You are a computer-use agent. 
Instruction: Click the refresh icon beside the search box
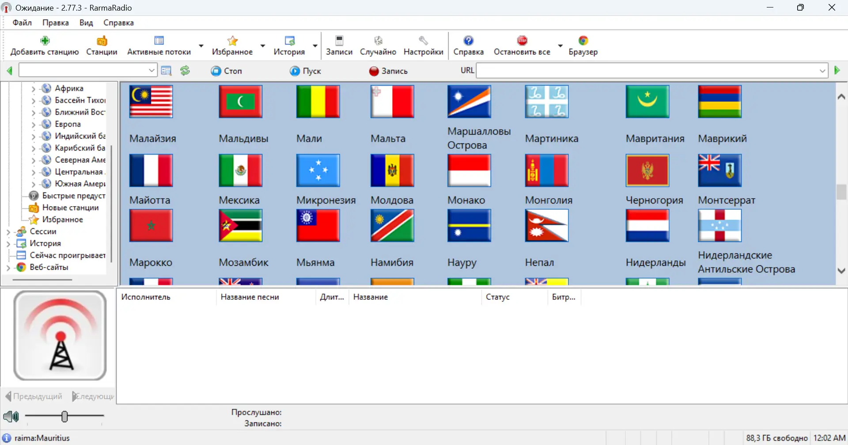click(185, 70)
